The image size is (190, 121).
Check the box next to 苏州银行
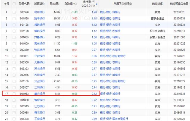coord(14,75)
